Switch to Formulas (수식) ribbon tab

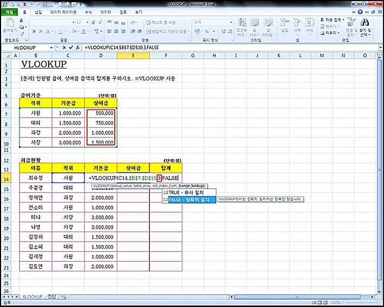(x=88, y=12)
